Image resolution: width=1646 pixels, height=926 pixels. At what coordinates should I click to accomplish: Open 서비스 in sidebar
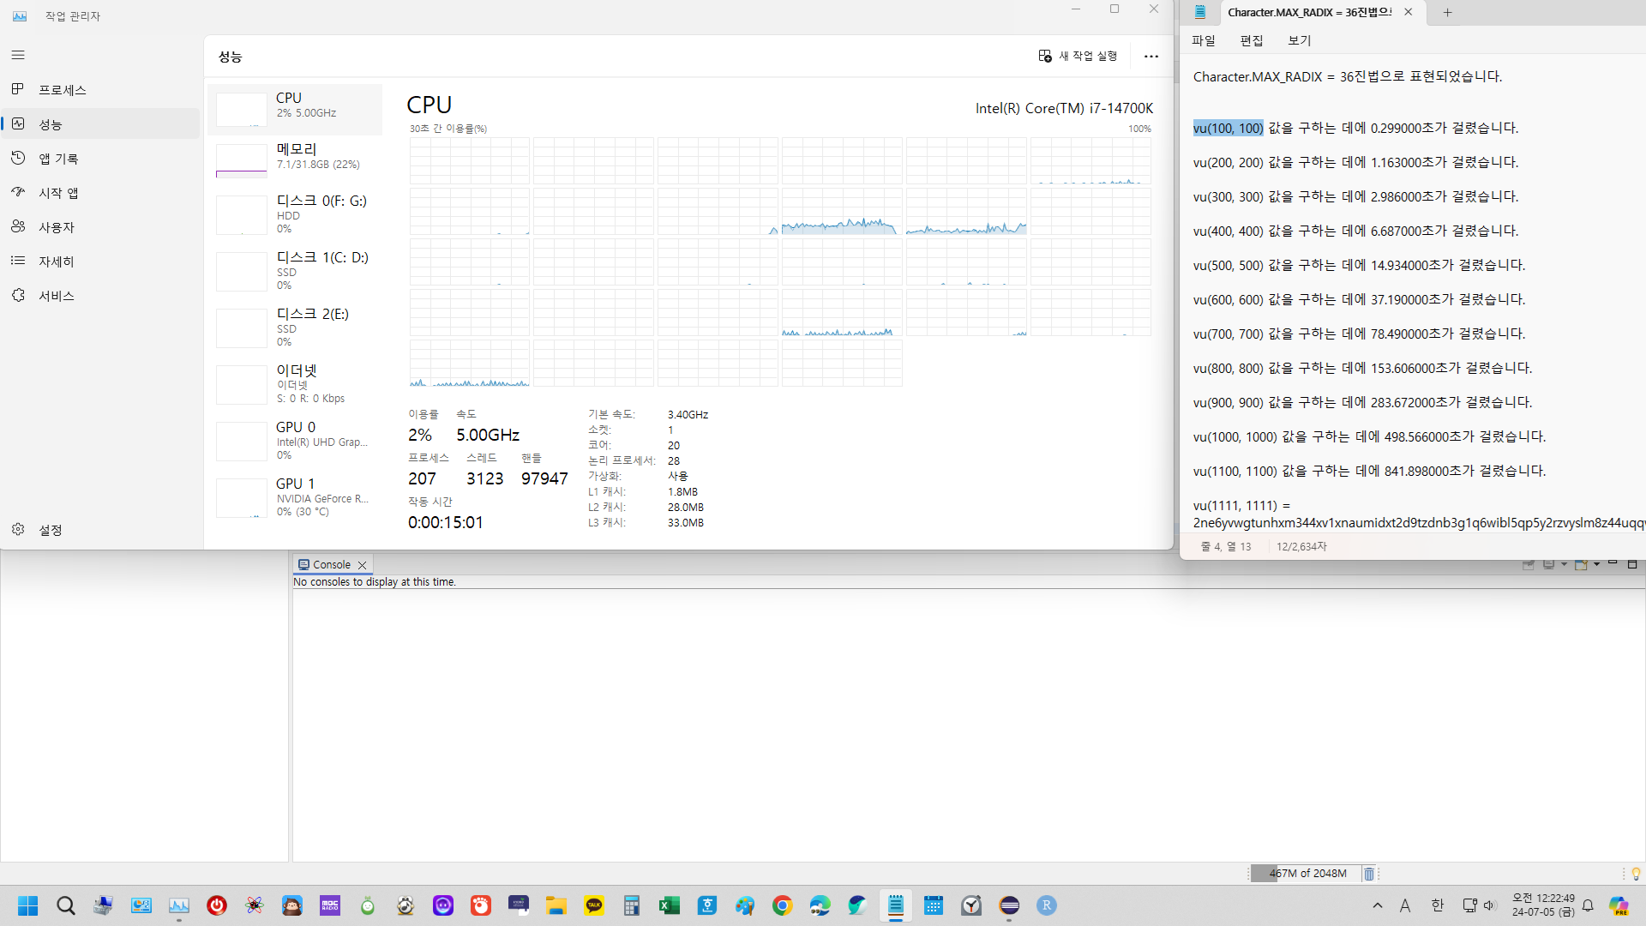(57, 296)
